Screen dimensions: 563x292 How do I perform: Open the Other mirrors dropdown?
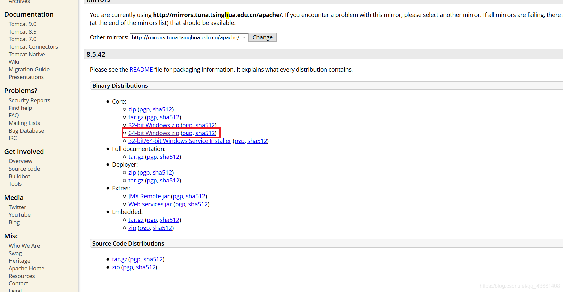pyautogui.click(x=189, y=37)
